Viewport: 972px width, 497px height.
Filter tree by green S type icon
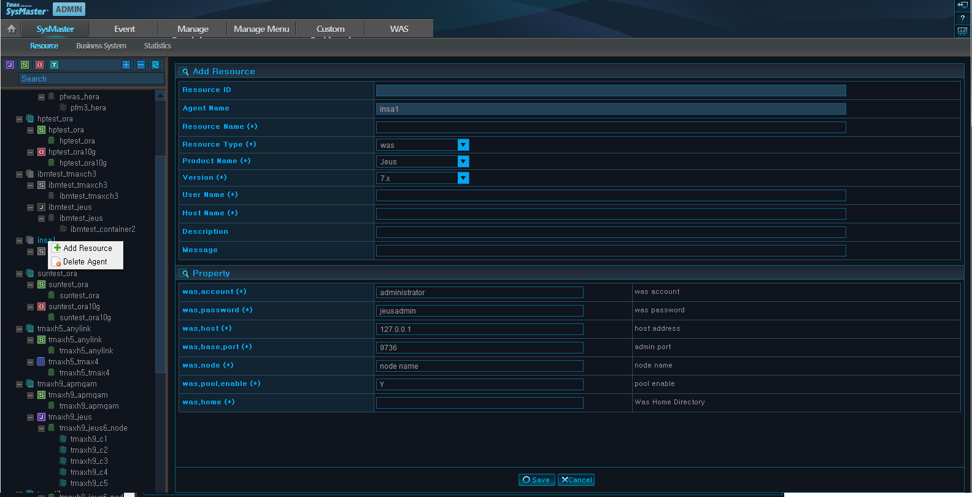(25, 64)
